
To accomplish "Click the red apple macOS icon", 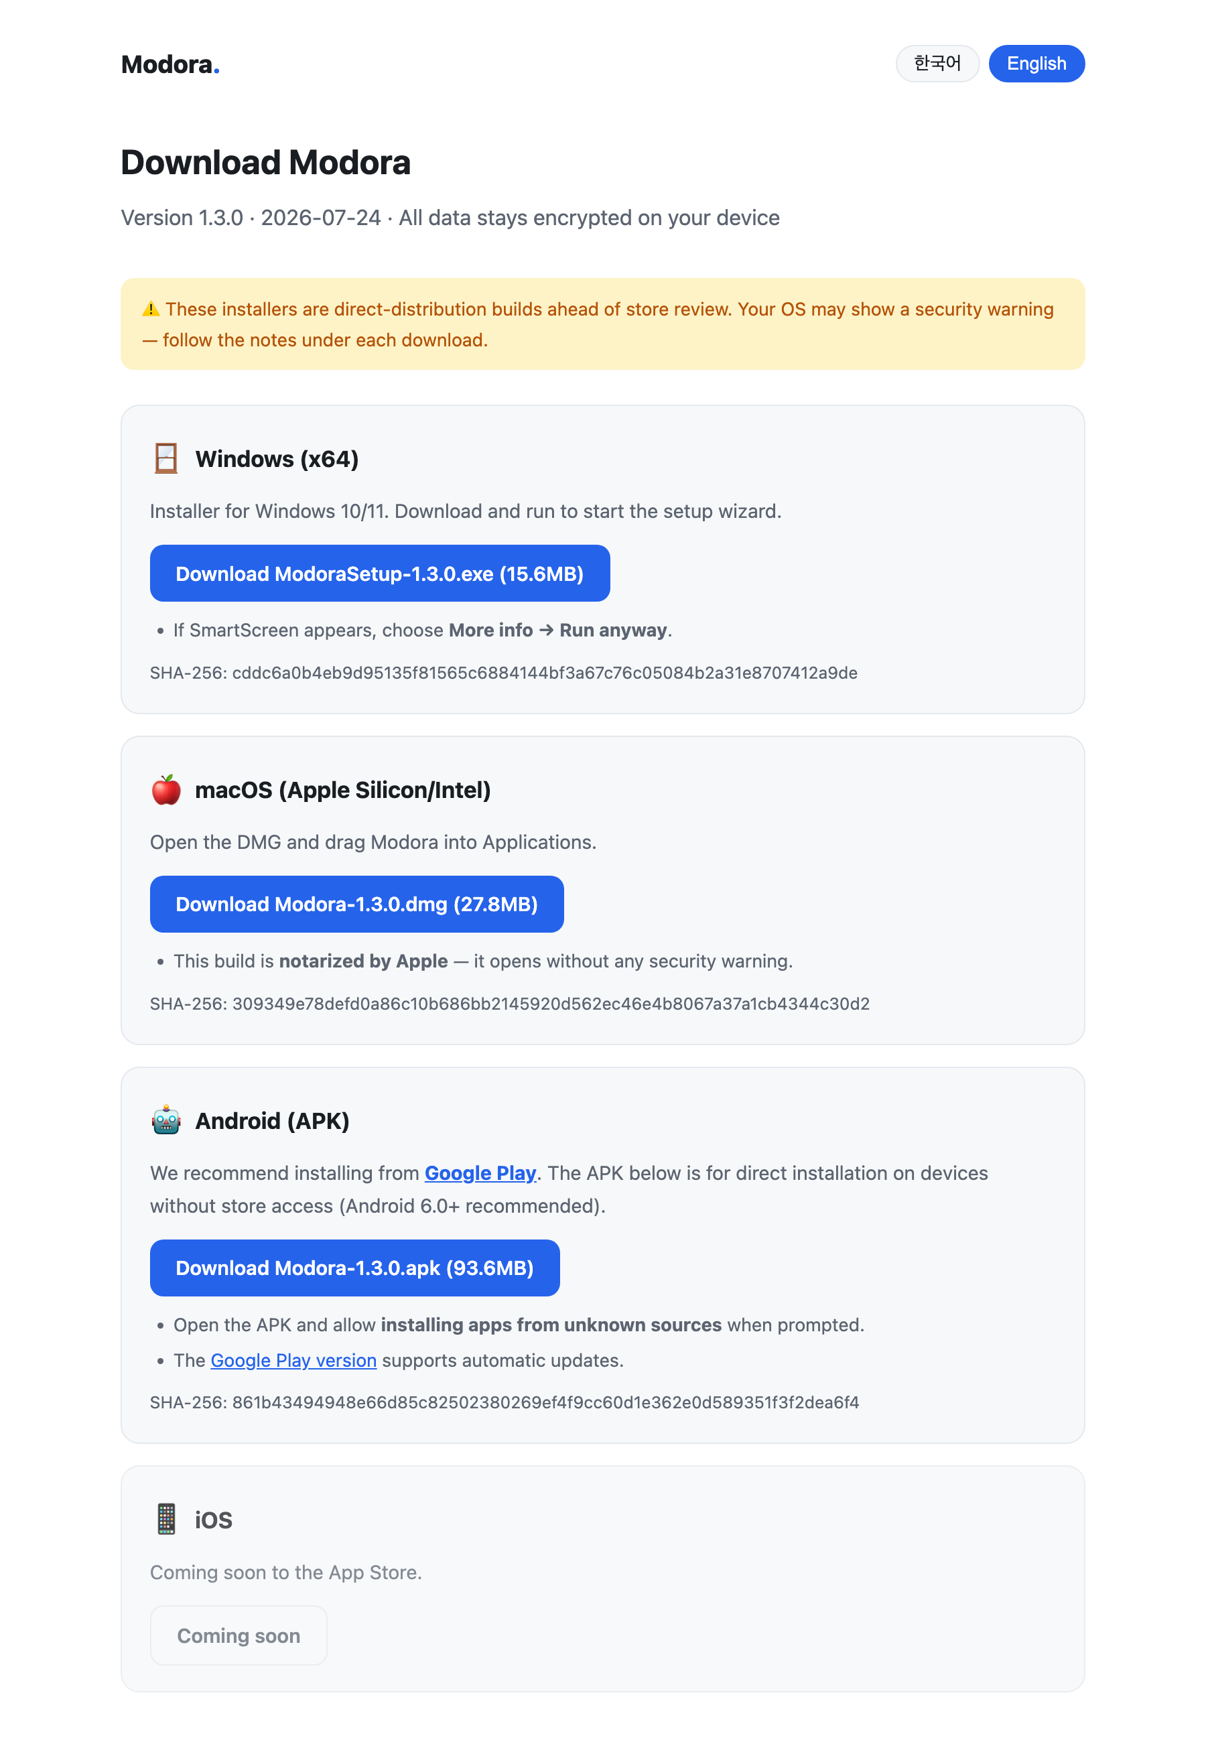I will click(165, 789).
